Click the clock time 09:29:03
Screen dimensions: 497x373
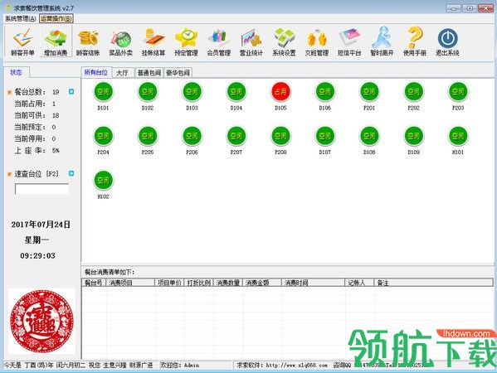coord(37,255)
